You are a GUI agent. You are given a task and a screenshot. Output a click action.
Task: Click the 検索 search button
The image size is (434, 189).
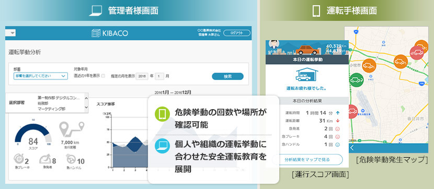227,76
